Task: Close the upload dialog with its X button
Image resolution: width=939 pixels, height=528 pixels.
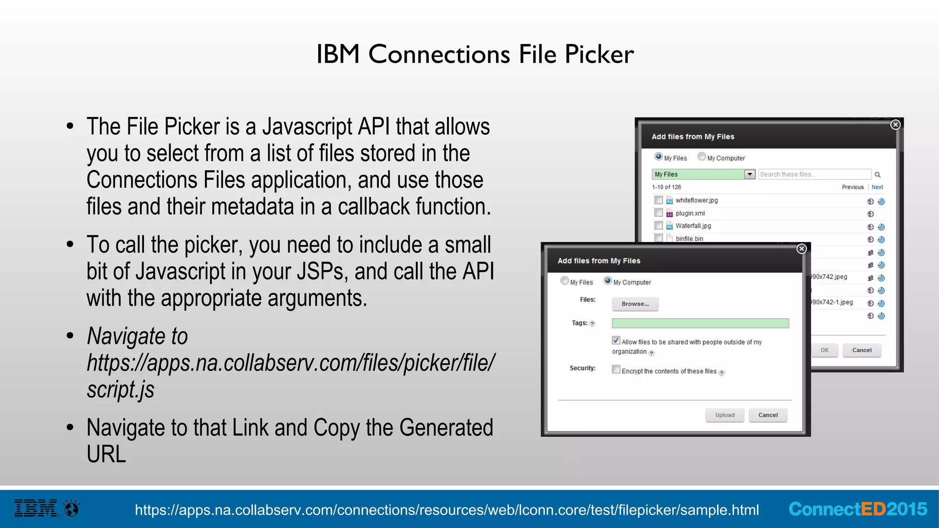Action: 801,248
